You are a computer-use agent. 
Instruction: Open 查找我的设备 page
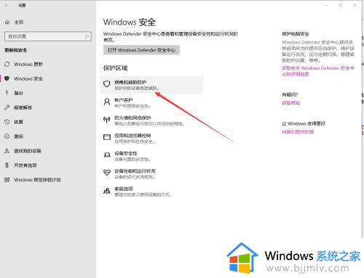click(x=28, y=151)
